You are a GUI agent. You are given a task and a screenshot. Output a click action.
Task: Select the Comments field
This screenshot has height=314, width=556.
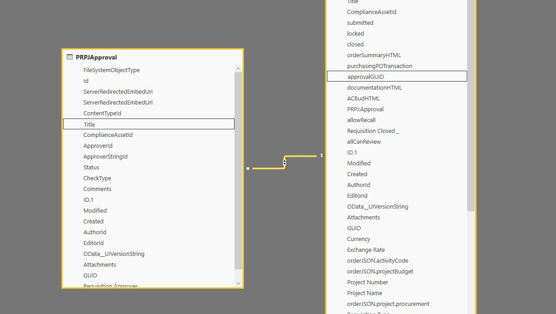coord(97,189)
